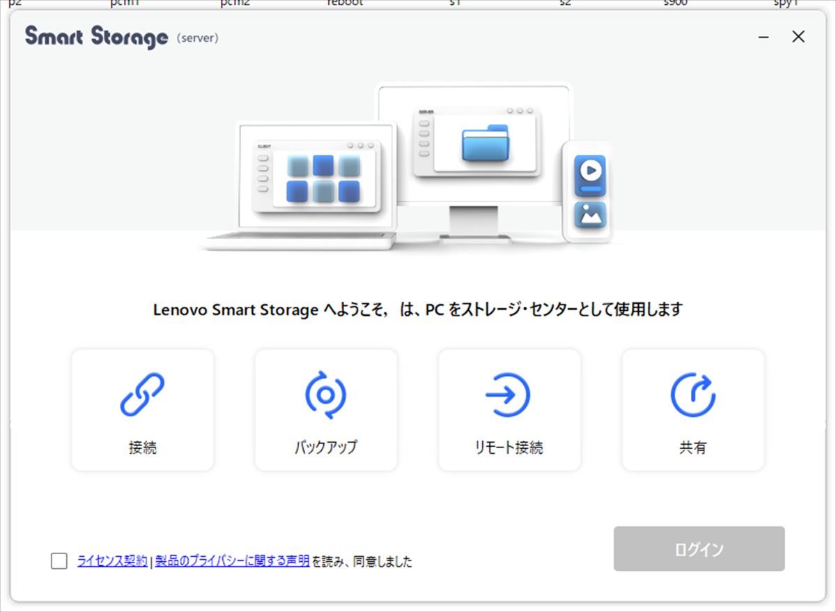
Task: Open the ライセンス契約 link
Action: (x=112, y=560)
